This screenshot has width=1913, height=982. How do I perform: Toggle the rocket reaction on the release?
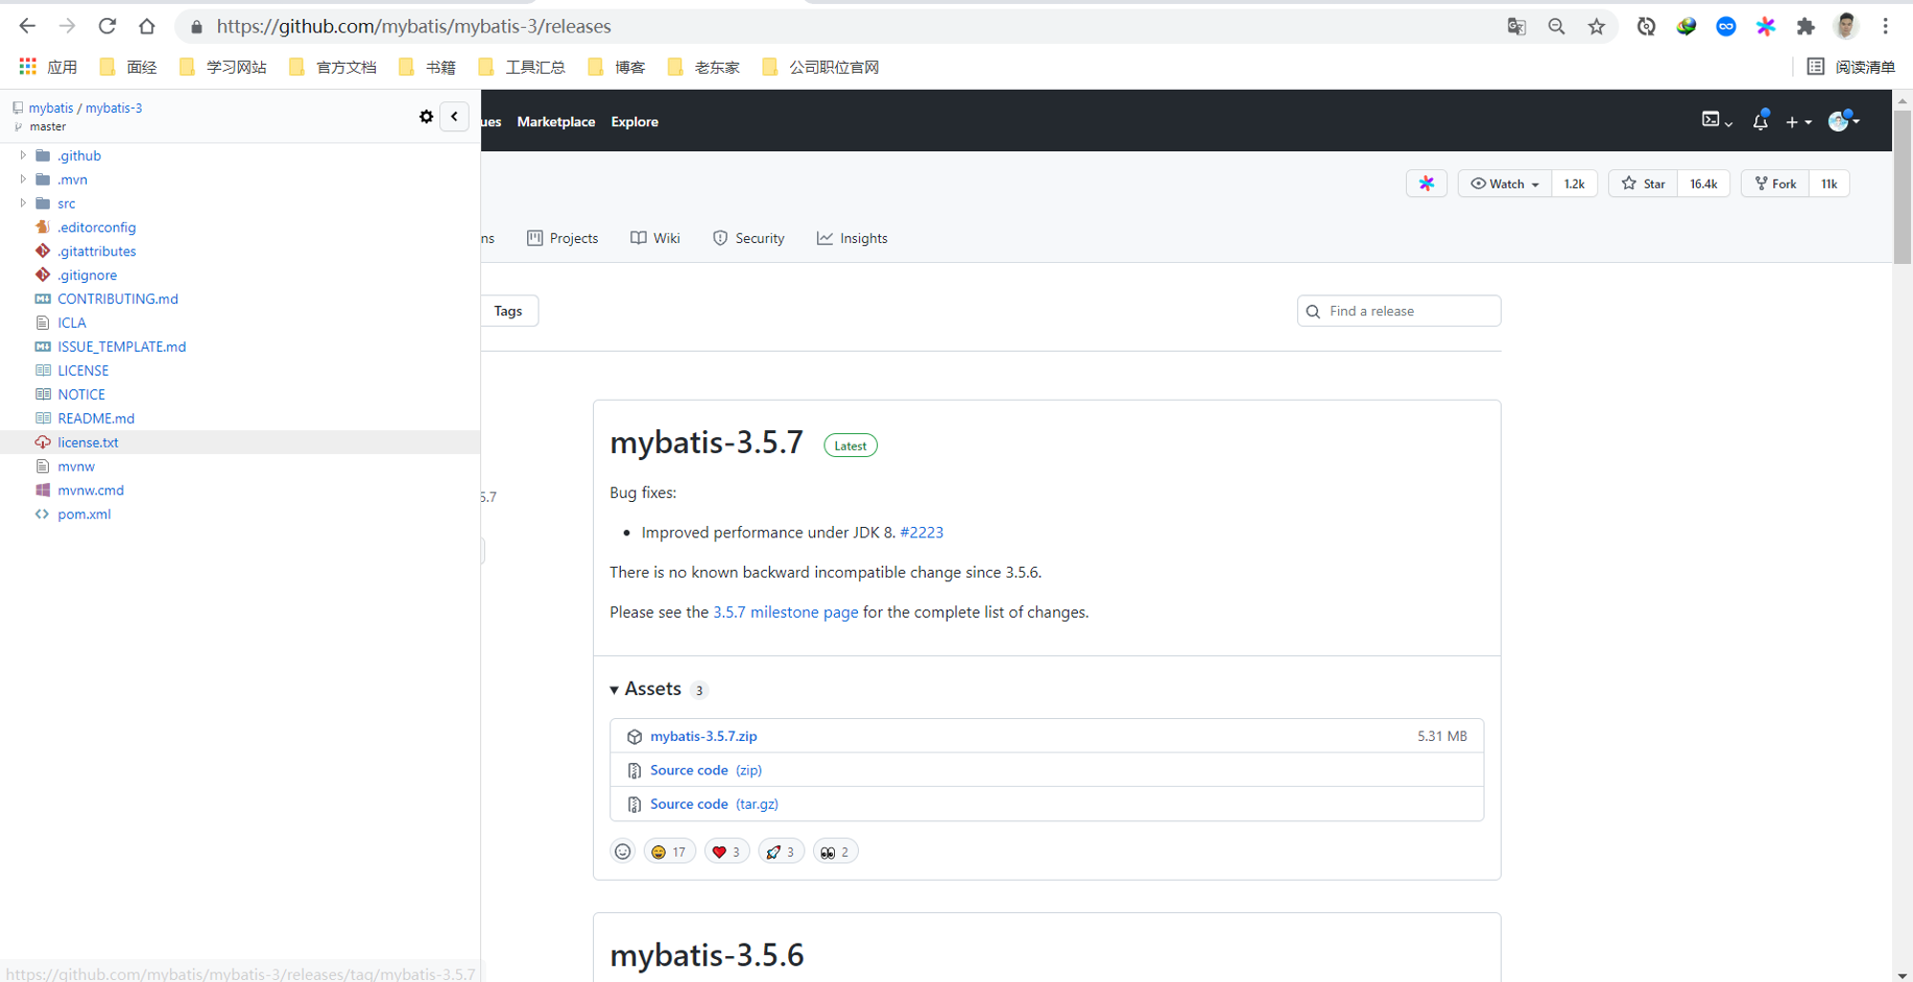coord(781,851)
